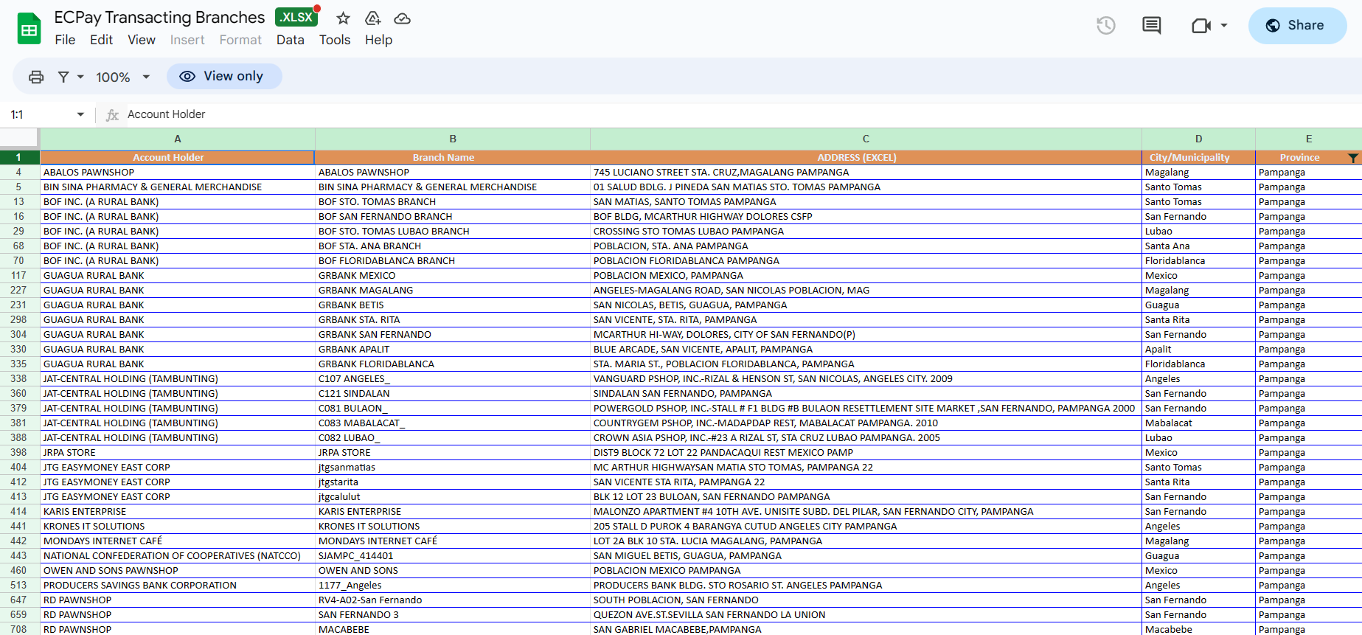Image resolution: width=1362 pixels, height=635 pixels.
Task: Click the SJAMPC_414401 branch cell
Action: pyautogui.click(x=453, y=556)
